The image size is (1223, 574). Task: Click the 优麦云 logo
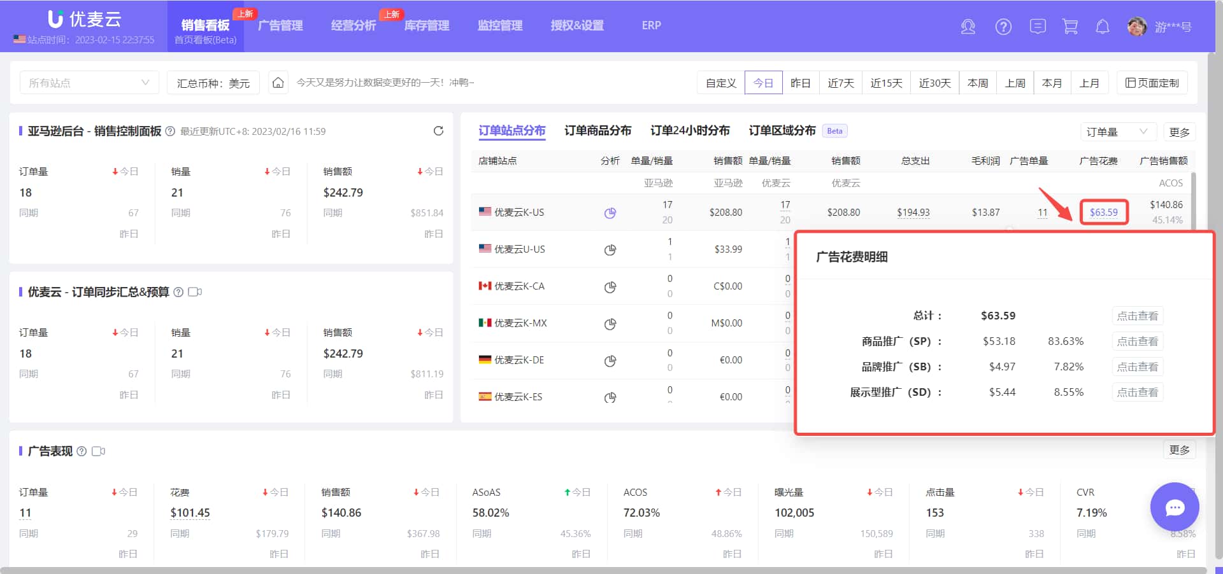pos(84,19)
